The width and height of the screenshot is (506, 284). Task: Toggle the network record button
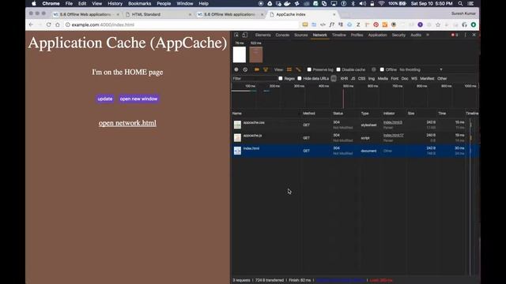236,69
